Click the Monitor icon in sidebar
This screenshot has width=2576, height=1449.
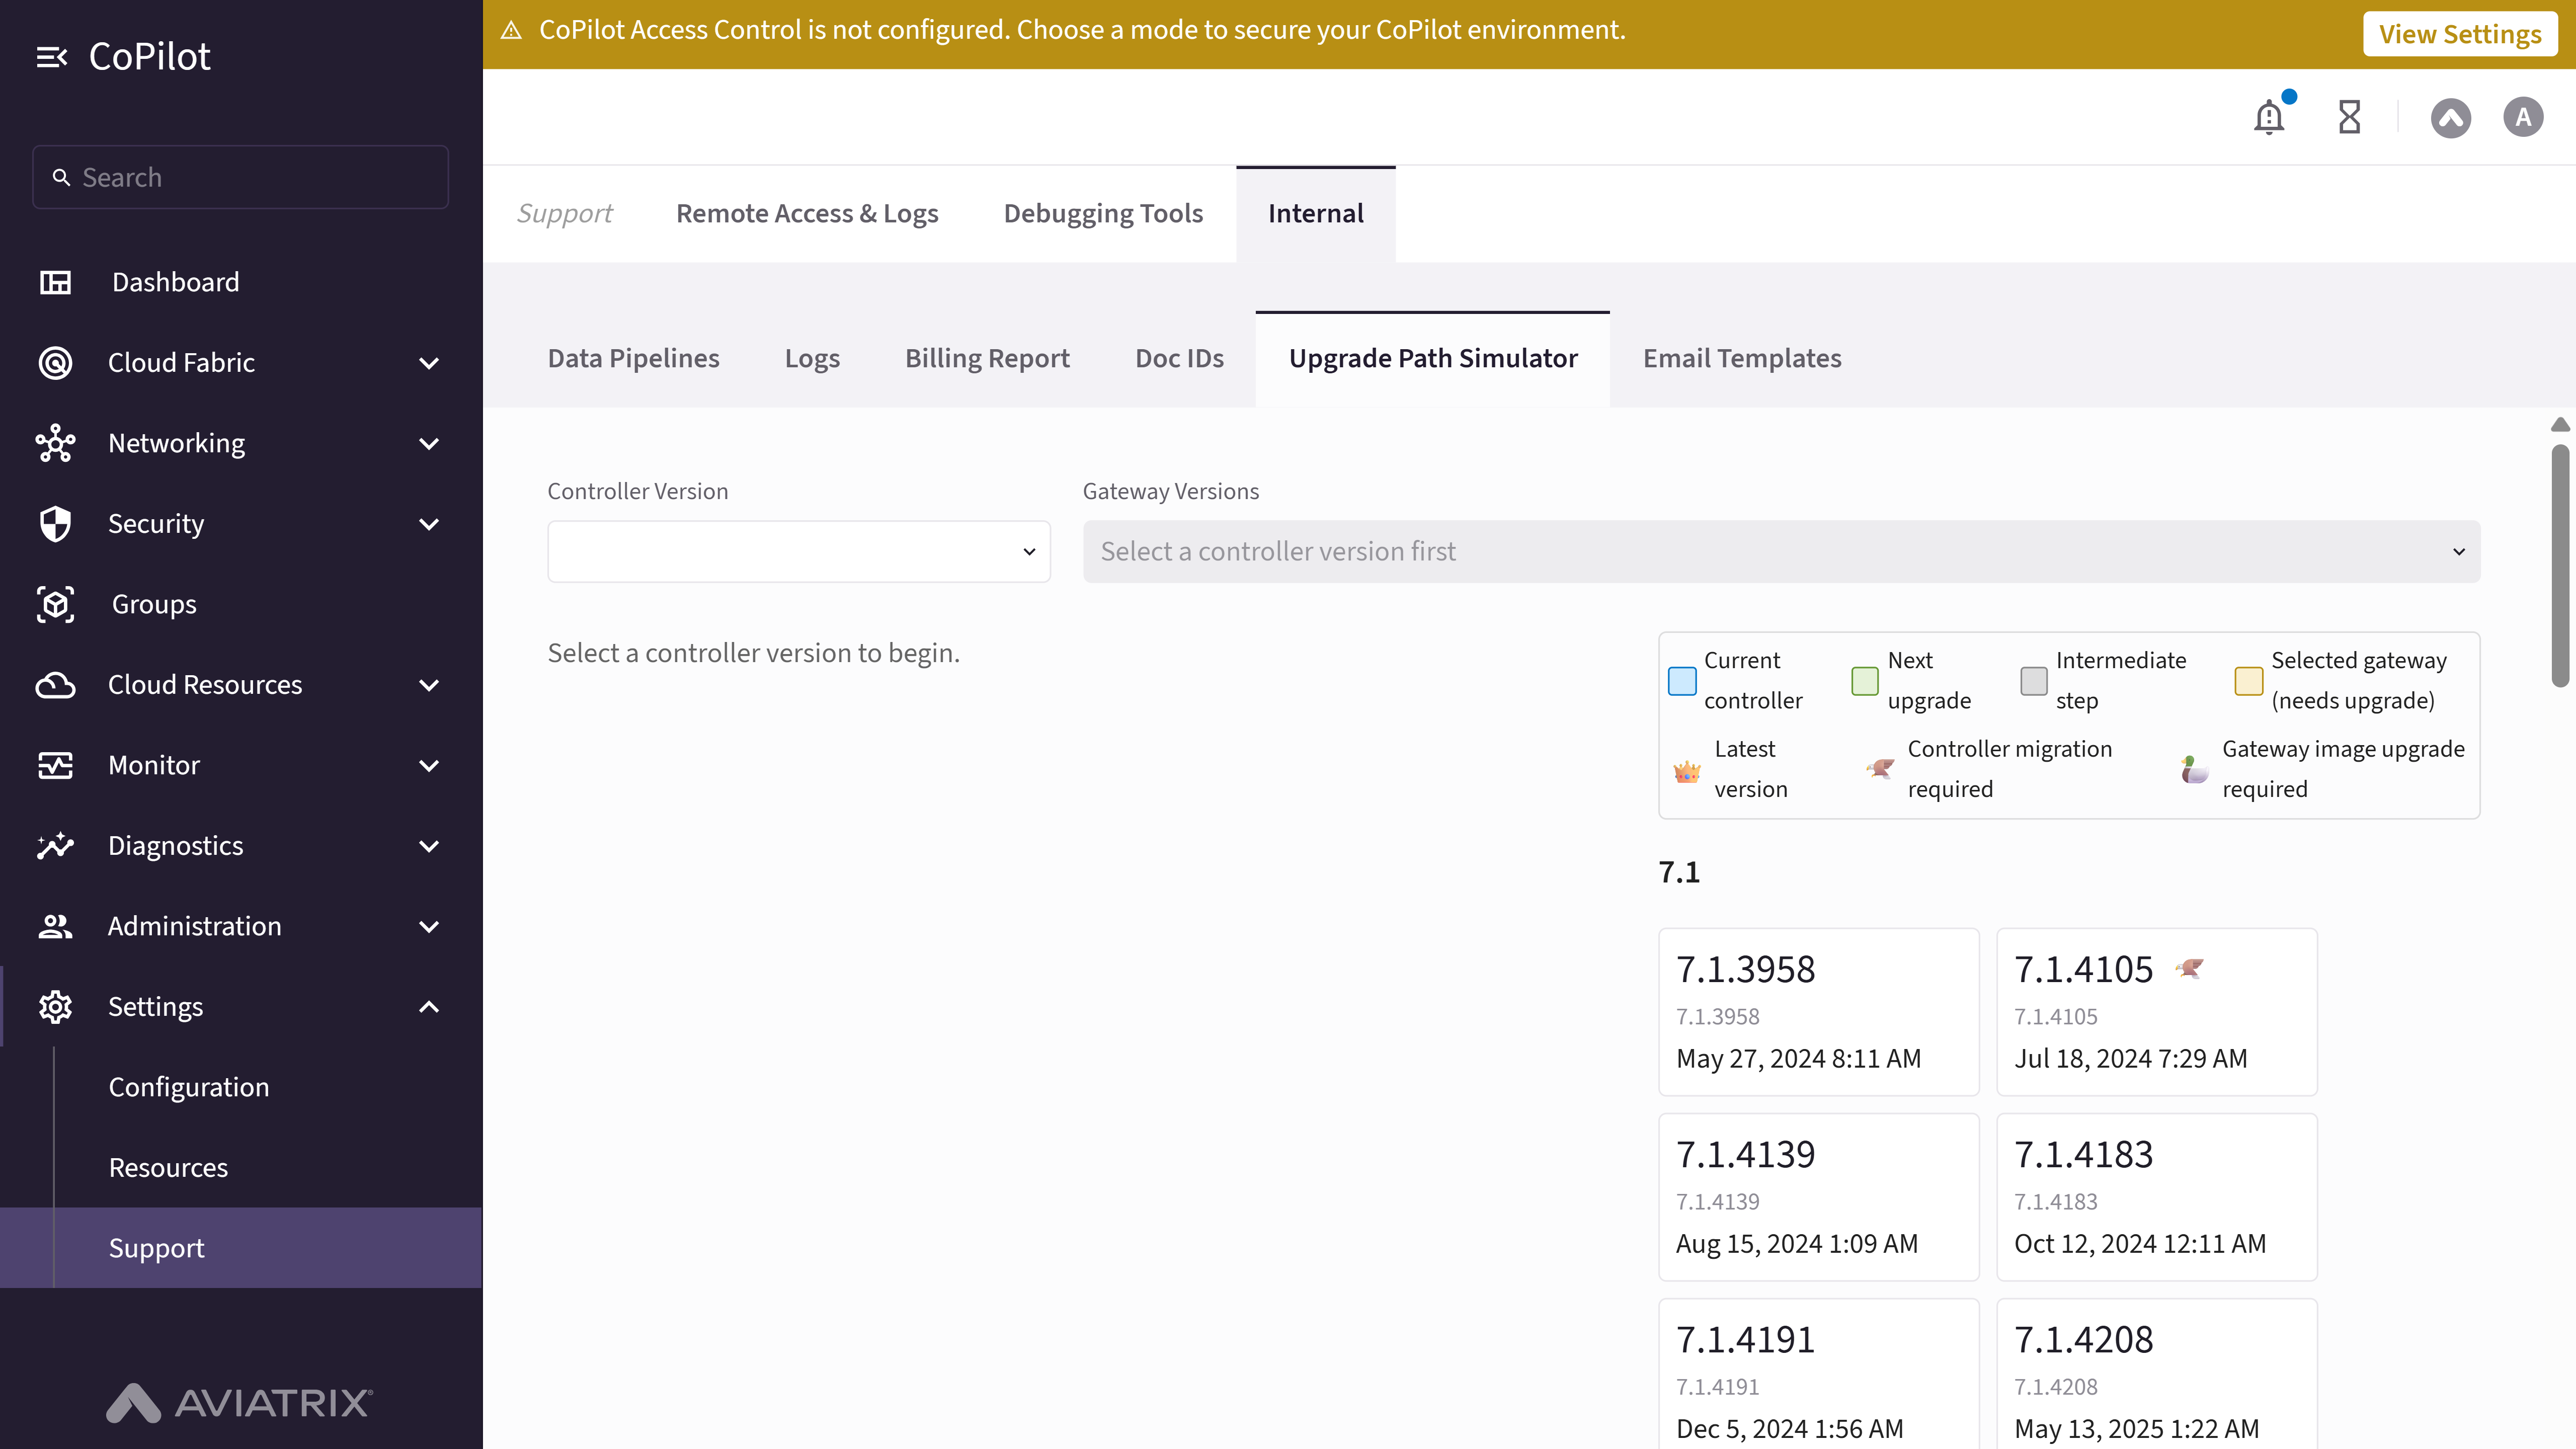point(55,765)
